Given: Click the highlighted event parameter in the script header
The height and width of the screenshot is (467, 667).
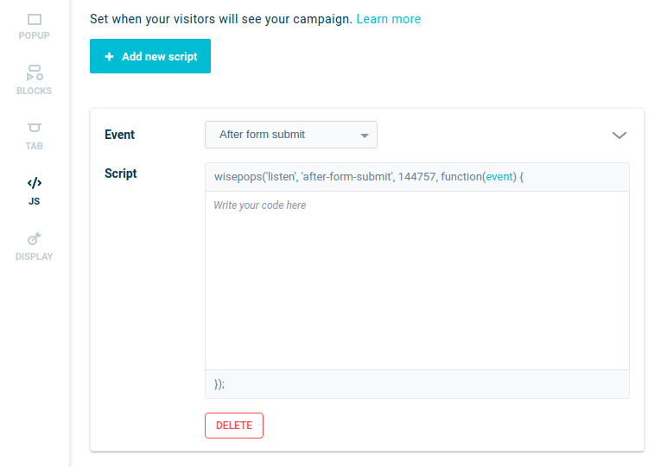Looking at the screenshot, I should pos(499,177).
